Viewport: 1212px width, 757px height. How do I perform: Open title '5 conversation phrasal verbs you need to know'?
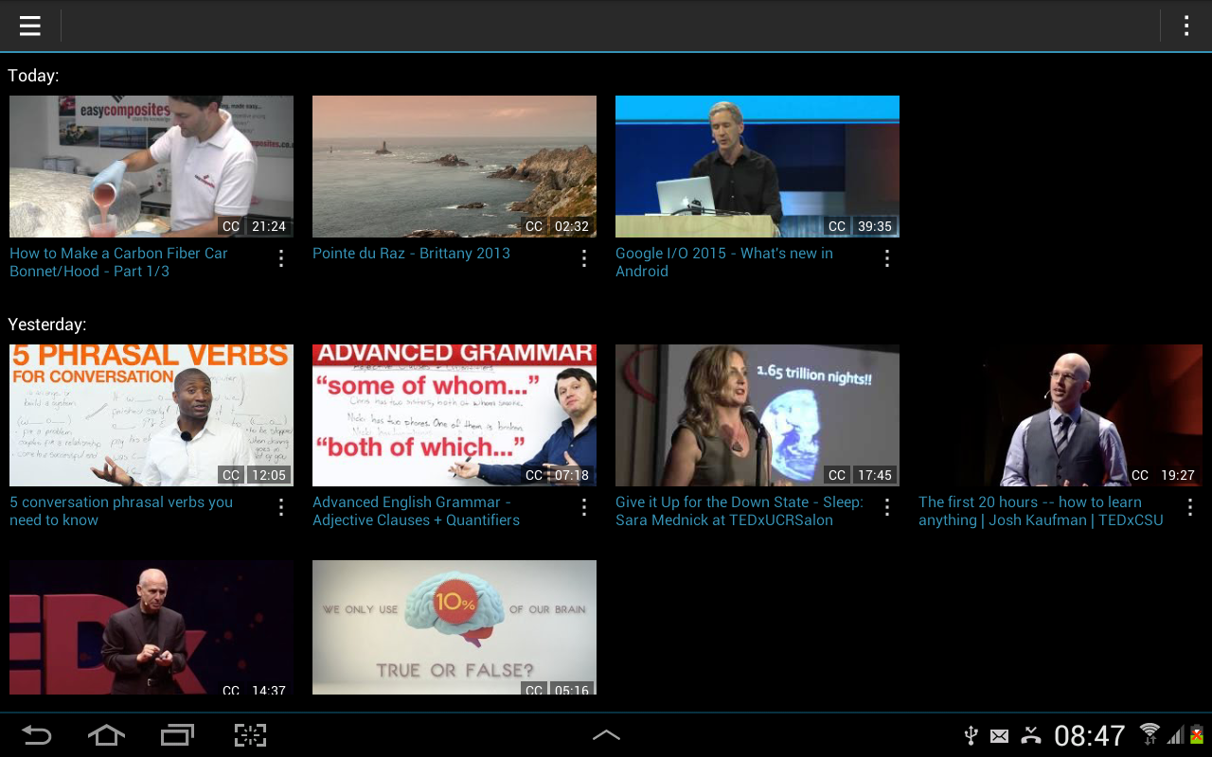121,511
